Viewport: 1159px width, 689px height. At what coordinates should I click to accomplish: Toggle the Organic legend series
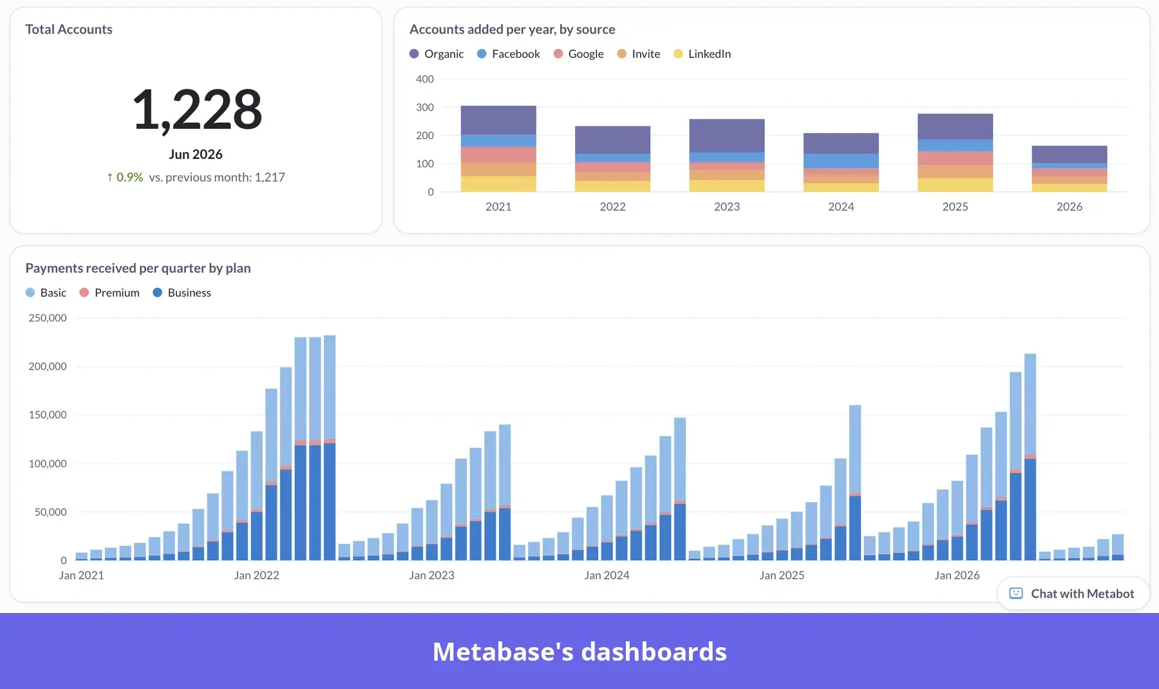[x=437, y=54]
